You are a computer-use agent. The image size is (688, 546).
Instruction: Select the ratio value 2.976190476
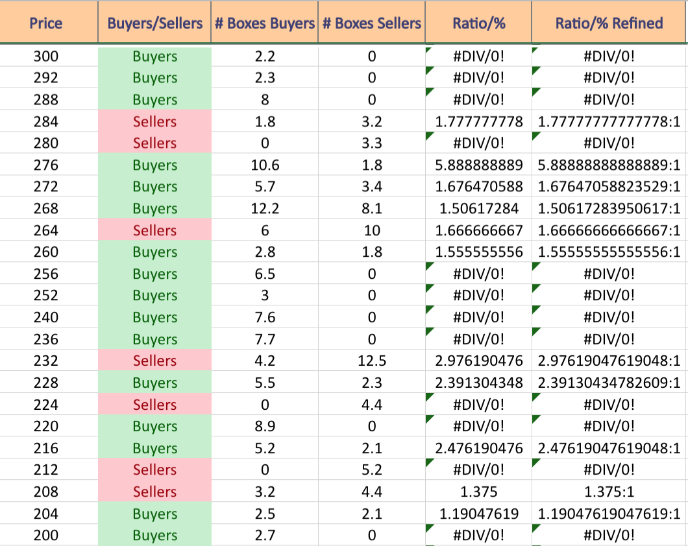[479, 361]
